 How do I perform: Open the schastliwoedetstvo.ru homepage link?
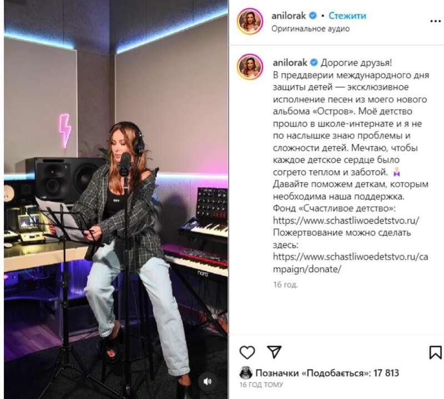tap(346, 220)
